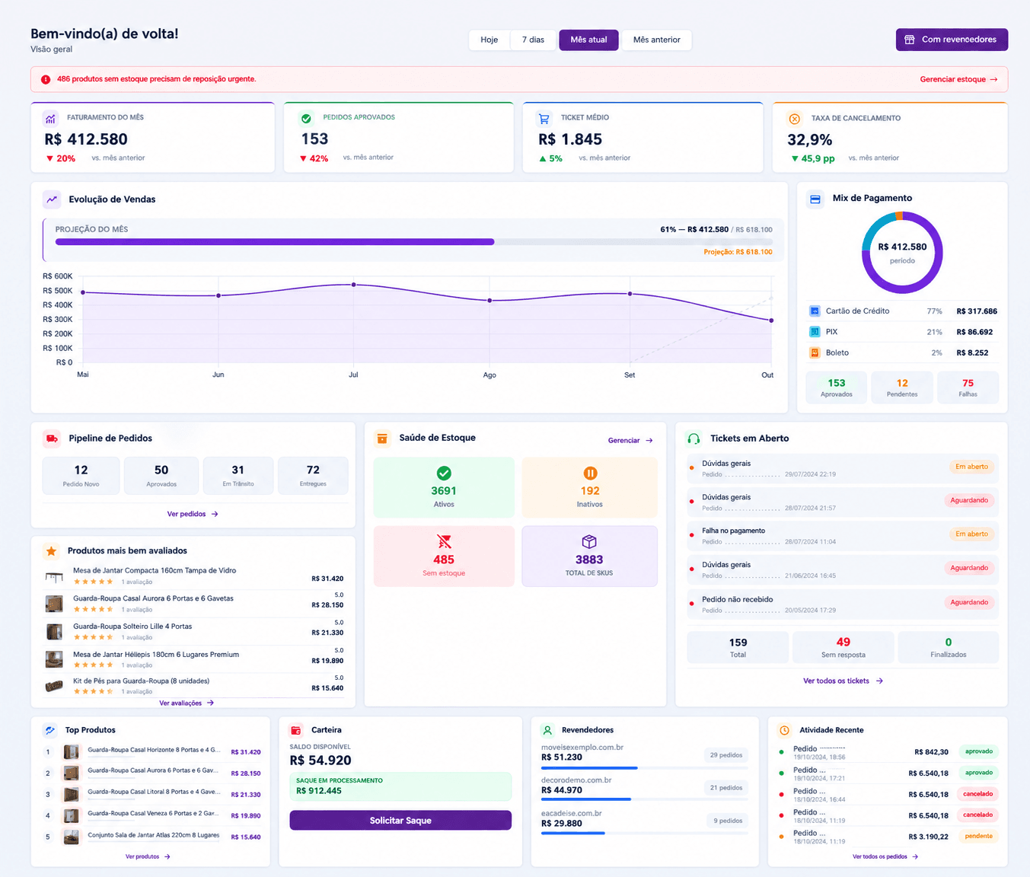Switch to the Mês anterior tab
The height and width of the screenshot is (877, 1030).
(x=657, y=40)
